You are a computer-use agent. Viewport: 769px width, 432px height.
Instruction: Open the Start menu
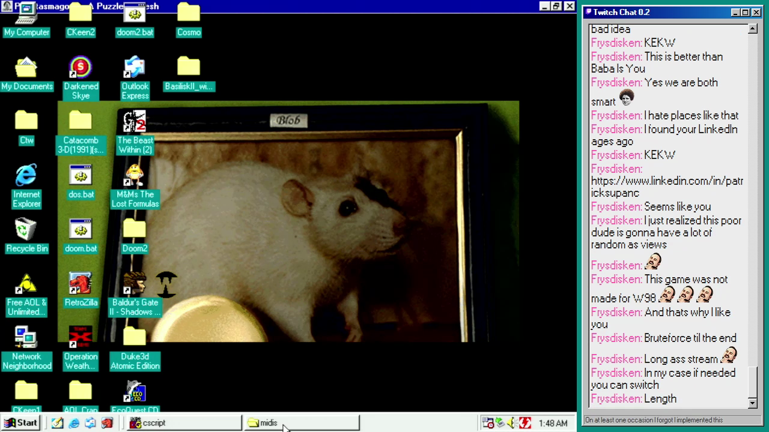click(x=21, y=423)
